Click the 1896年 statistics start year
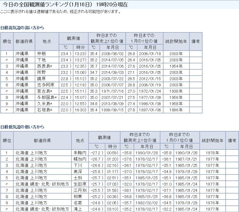This screenshot has height=212, width=239. pyautogui.click(x=176, y=110)
